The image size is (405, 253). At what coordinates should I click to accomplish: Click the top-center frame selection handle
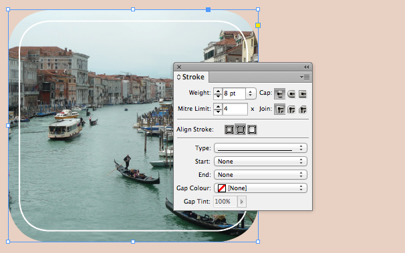point(133,9)
